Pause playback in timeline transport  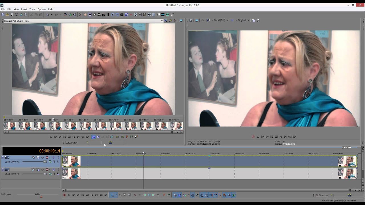point(83,195)
